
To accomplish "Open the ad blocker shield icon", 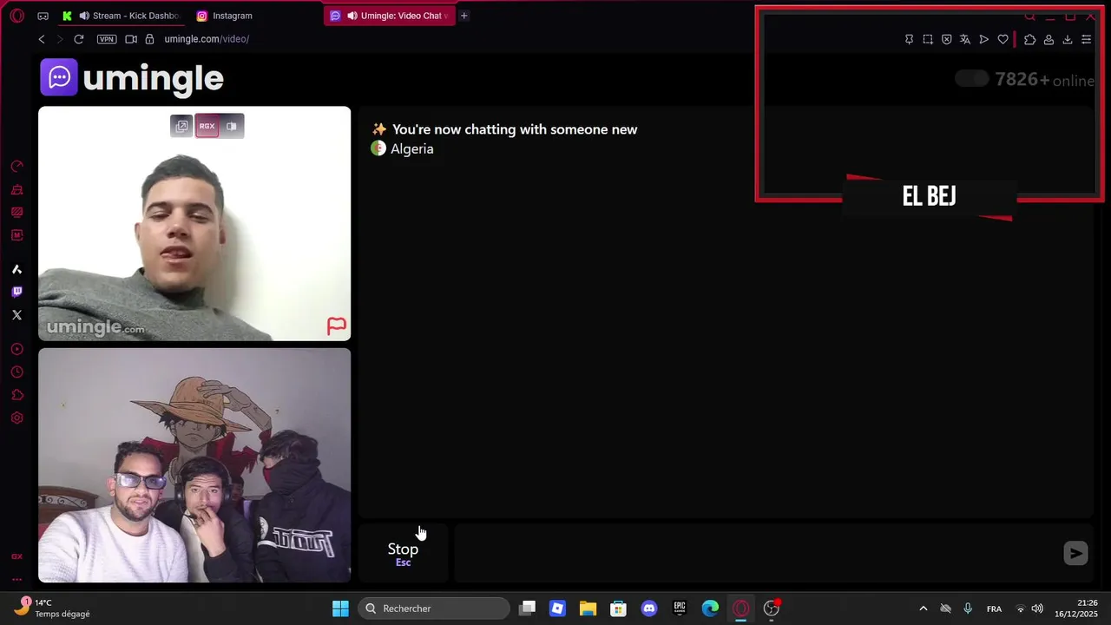I will point(946,39).
